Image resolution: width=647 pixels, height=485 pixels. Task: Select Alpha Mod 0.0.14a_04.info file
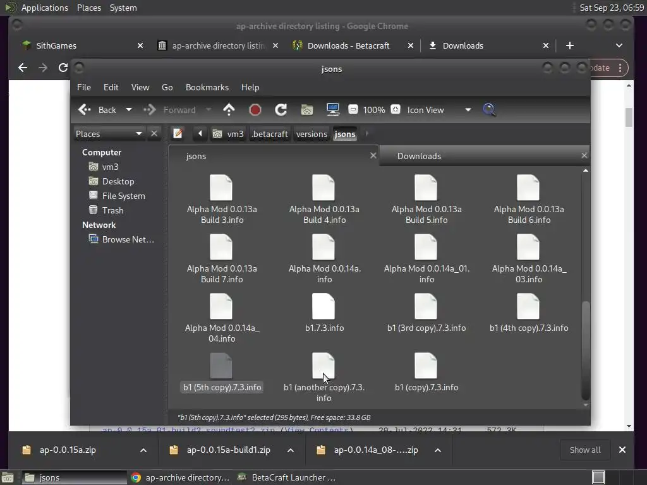point(222,318)
